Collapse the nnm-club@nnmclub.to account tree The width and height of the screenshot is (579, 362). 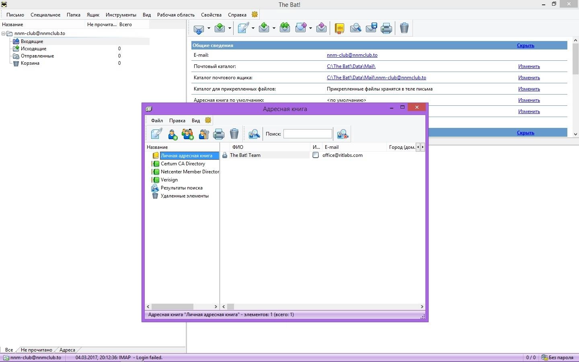tap(4, 34)
